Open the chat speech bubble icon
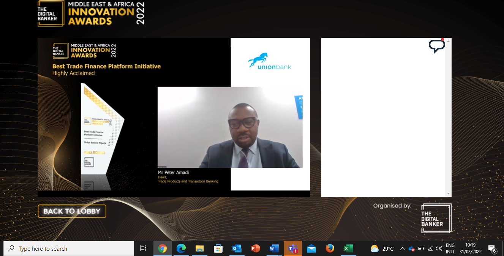This screenshot has height=256, width=504. pos(437,46)
